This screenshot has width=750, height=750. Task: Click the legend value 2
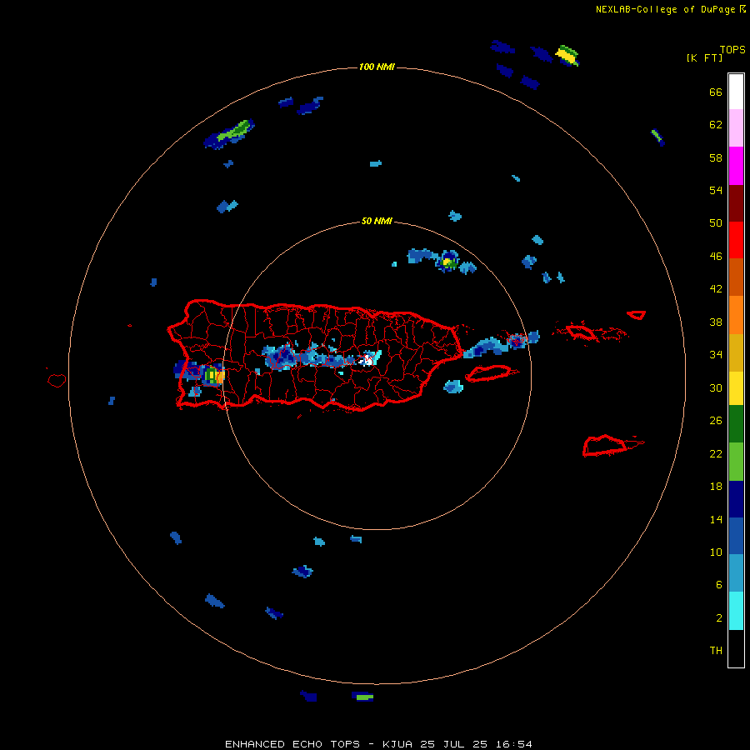(719, 618)
